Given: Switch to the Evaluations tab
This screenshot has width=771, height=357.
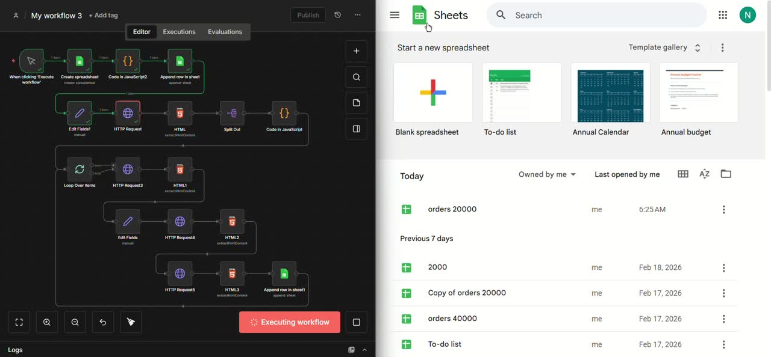Looking at the screenshot, I should pyautogui.click(x=225, y=32).
